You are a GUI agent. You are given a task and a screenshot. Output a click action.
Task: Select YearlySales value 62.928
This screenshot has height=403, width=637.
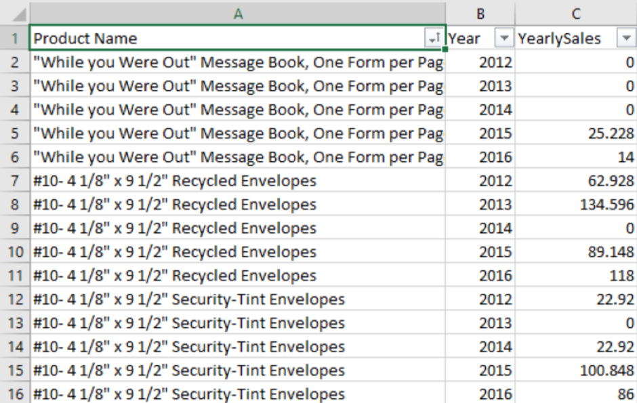click(x=575, y=181)
